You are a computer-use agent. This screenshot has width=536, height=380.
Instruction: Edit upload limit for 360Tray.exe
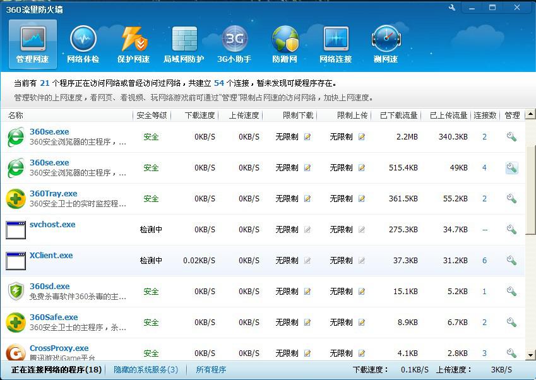tap(362, 199)
